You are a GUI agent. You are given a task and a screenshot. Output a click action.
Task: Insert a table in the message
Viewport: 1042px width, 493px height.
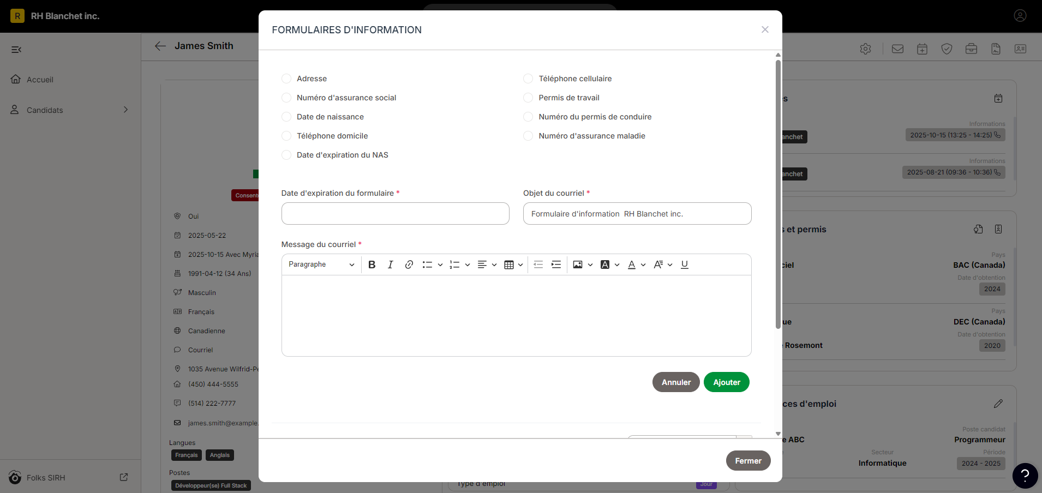pos(508,264)
